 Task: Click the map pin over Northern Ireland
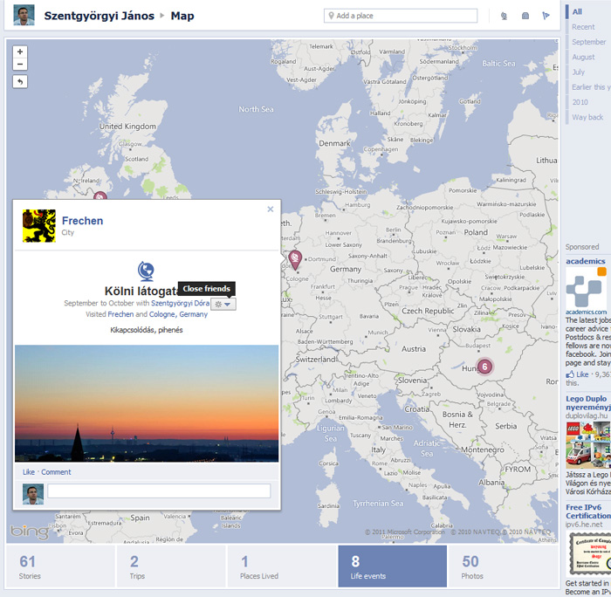pos(100,196)
